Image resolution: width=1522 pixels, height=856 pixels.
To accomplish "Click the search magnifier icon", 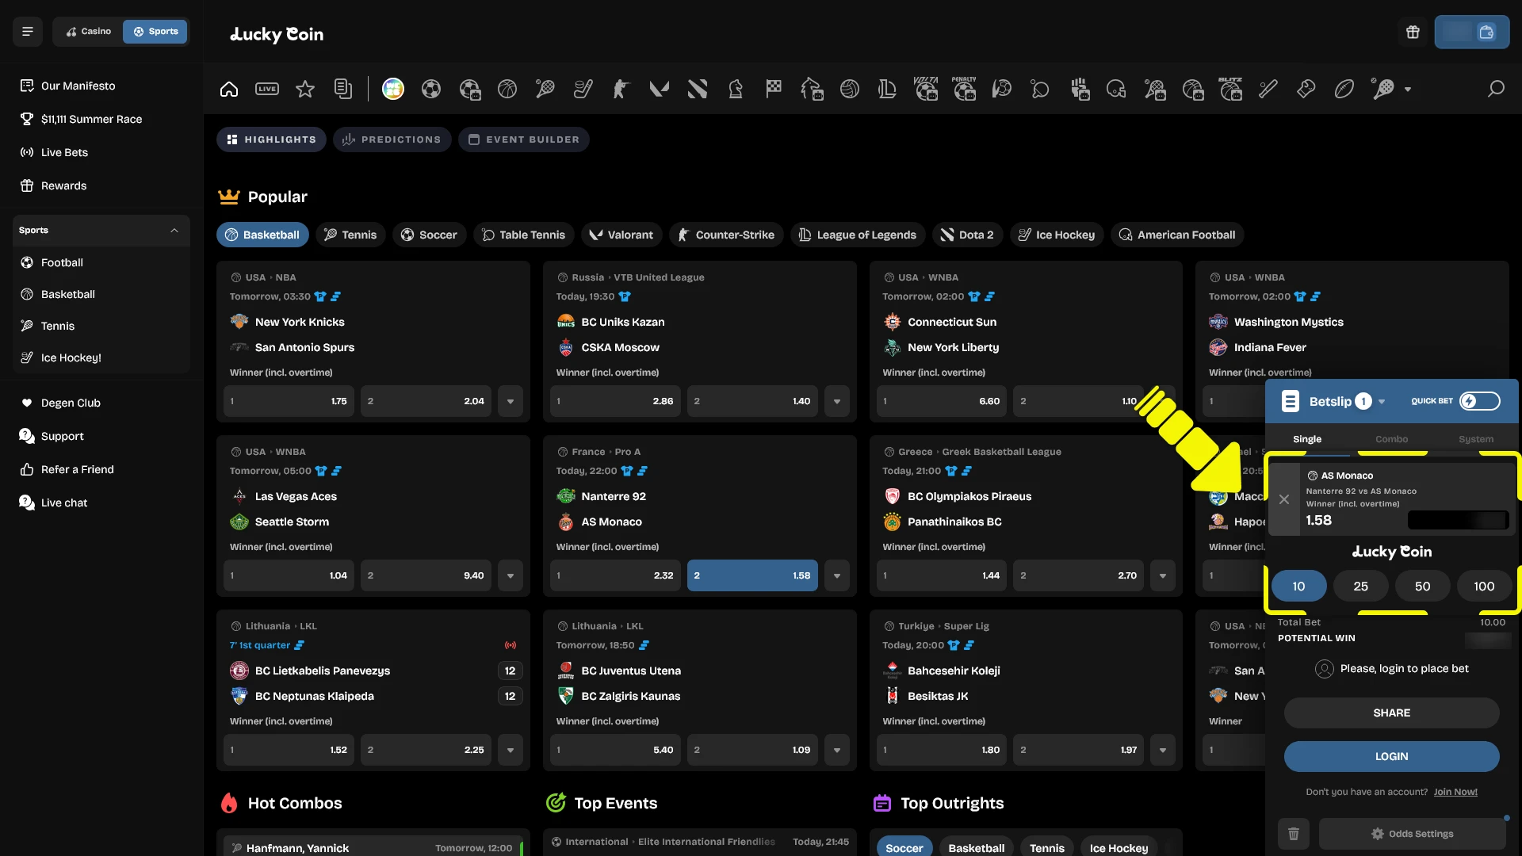I will [1496, 89].
